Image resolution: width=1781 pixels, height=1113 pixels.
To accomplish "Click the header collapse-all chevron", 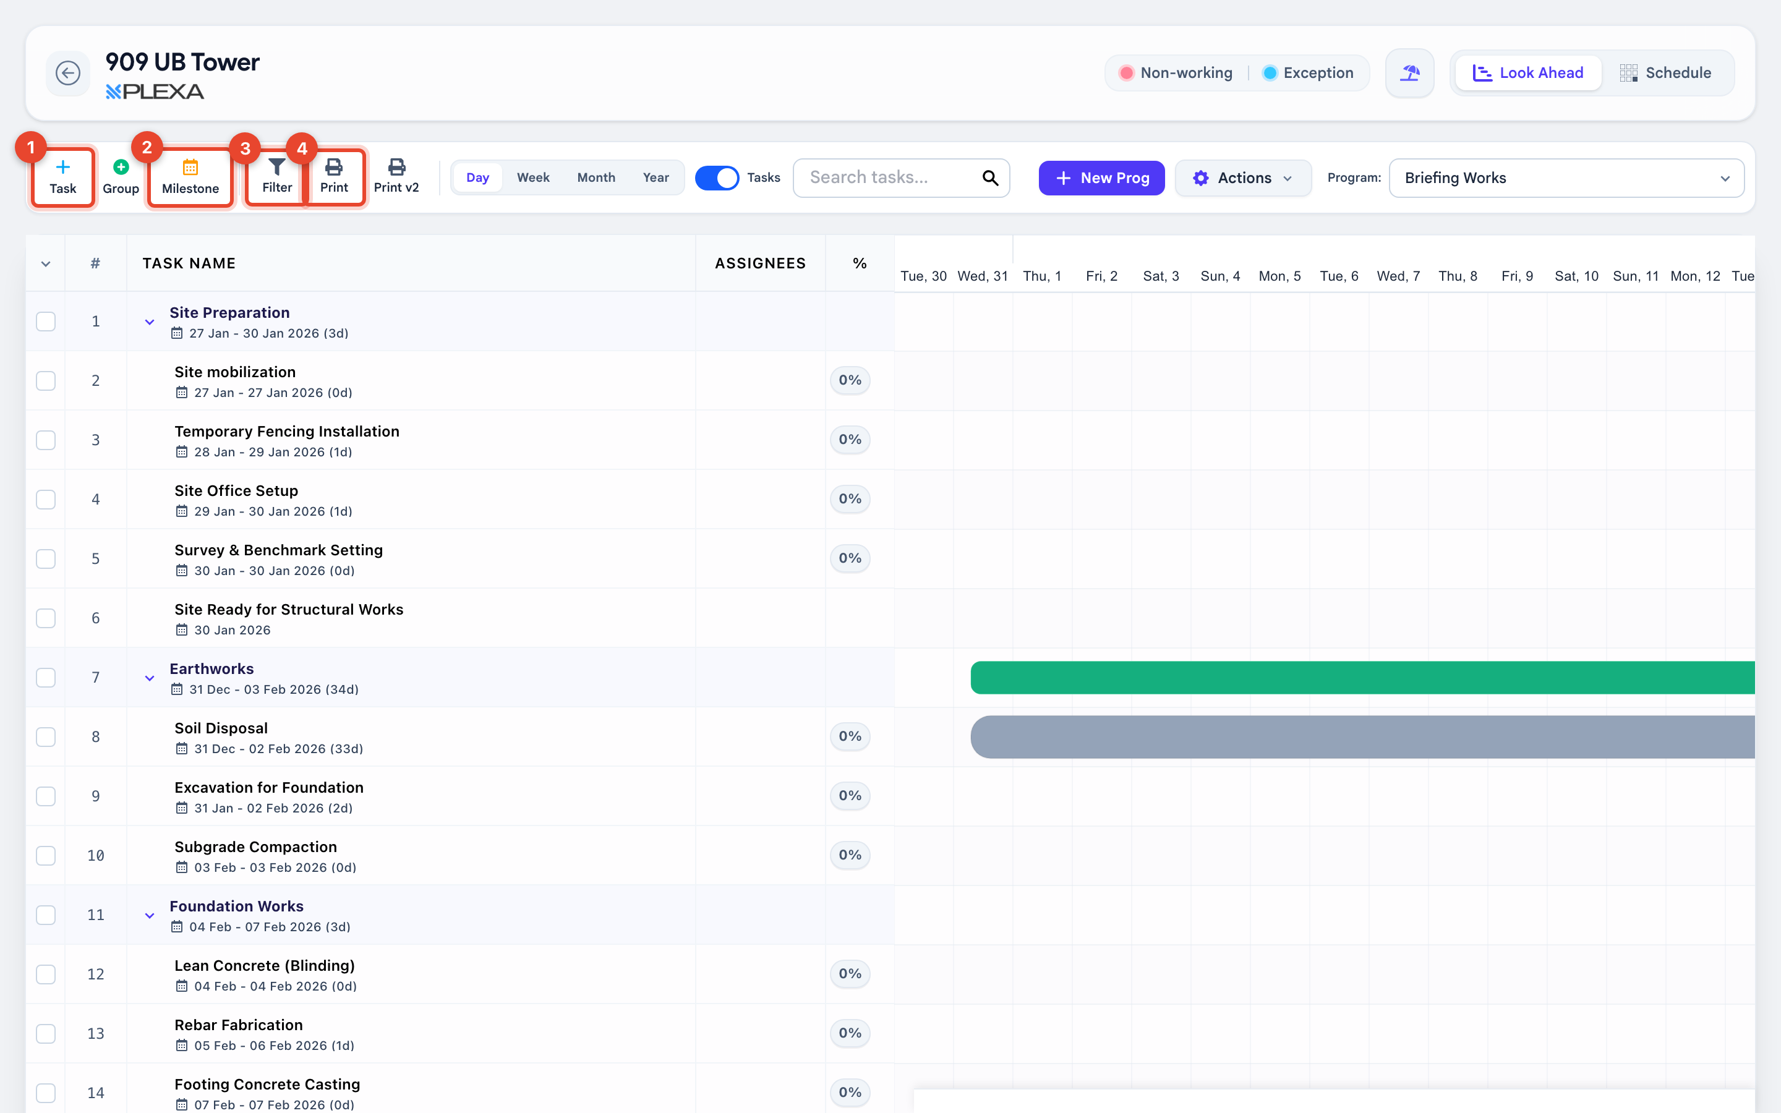I will [x=46, y=264].
